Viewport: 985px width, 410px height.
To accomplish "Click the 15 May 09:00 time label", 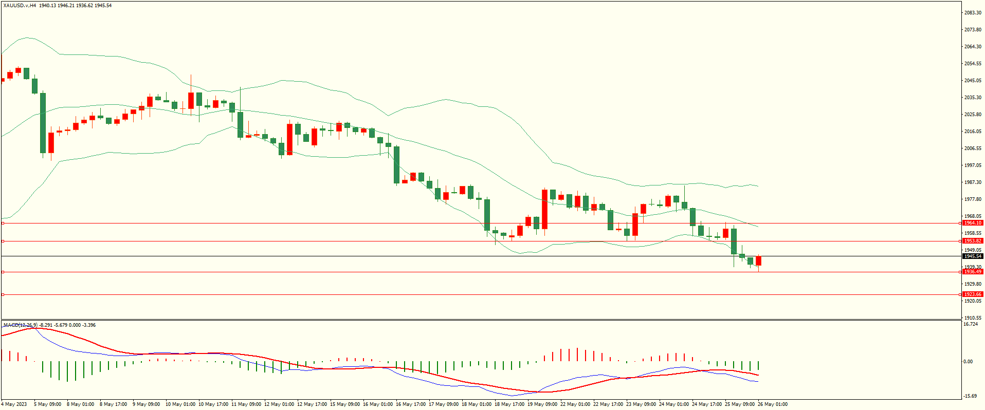I will pyautogui.click(x=344, y=404).
